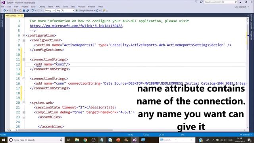Open the orange PowerPoint-style taskbar icon
The width and height of the screenshot is (254, 143).
coord(118,140)
